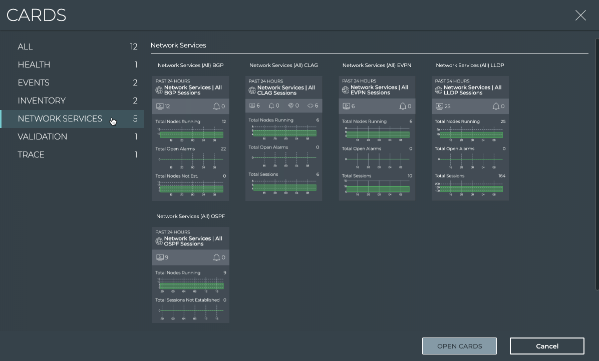This screenshot has height=361, width=599.
Task: Click the globe icon on OSPF Sessions card
Action: (x=159, y=241)
